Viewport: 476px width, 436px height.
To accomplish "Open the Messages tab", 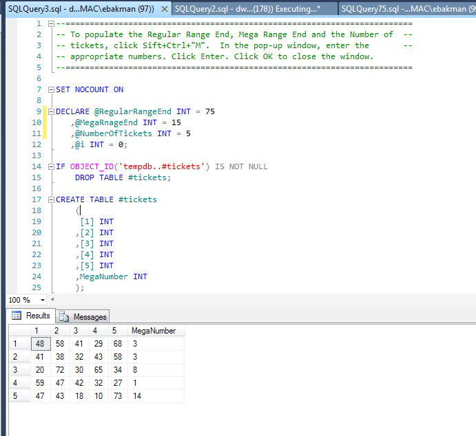I will (83, 316).
